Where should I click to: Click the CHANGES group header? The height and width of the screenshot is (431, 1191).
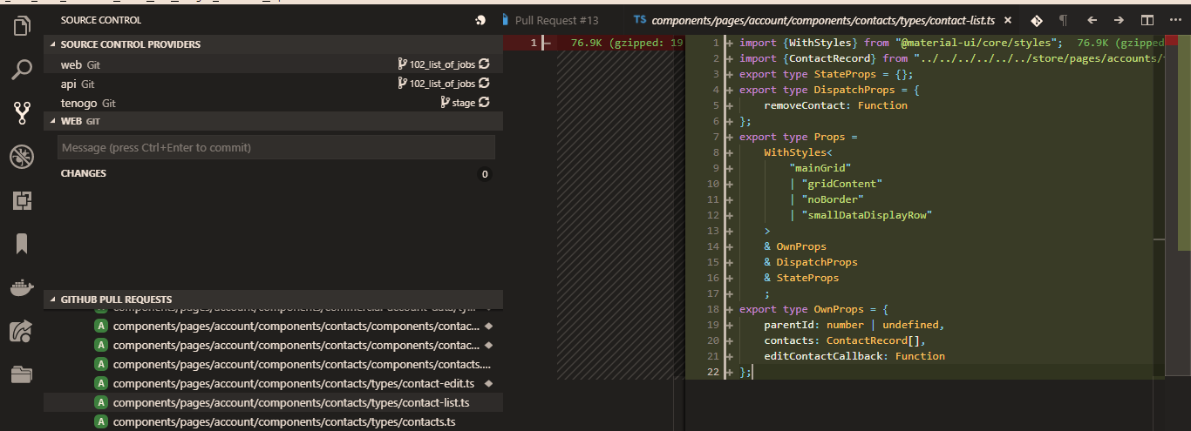tap(273, 173)
